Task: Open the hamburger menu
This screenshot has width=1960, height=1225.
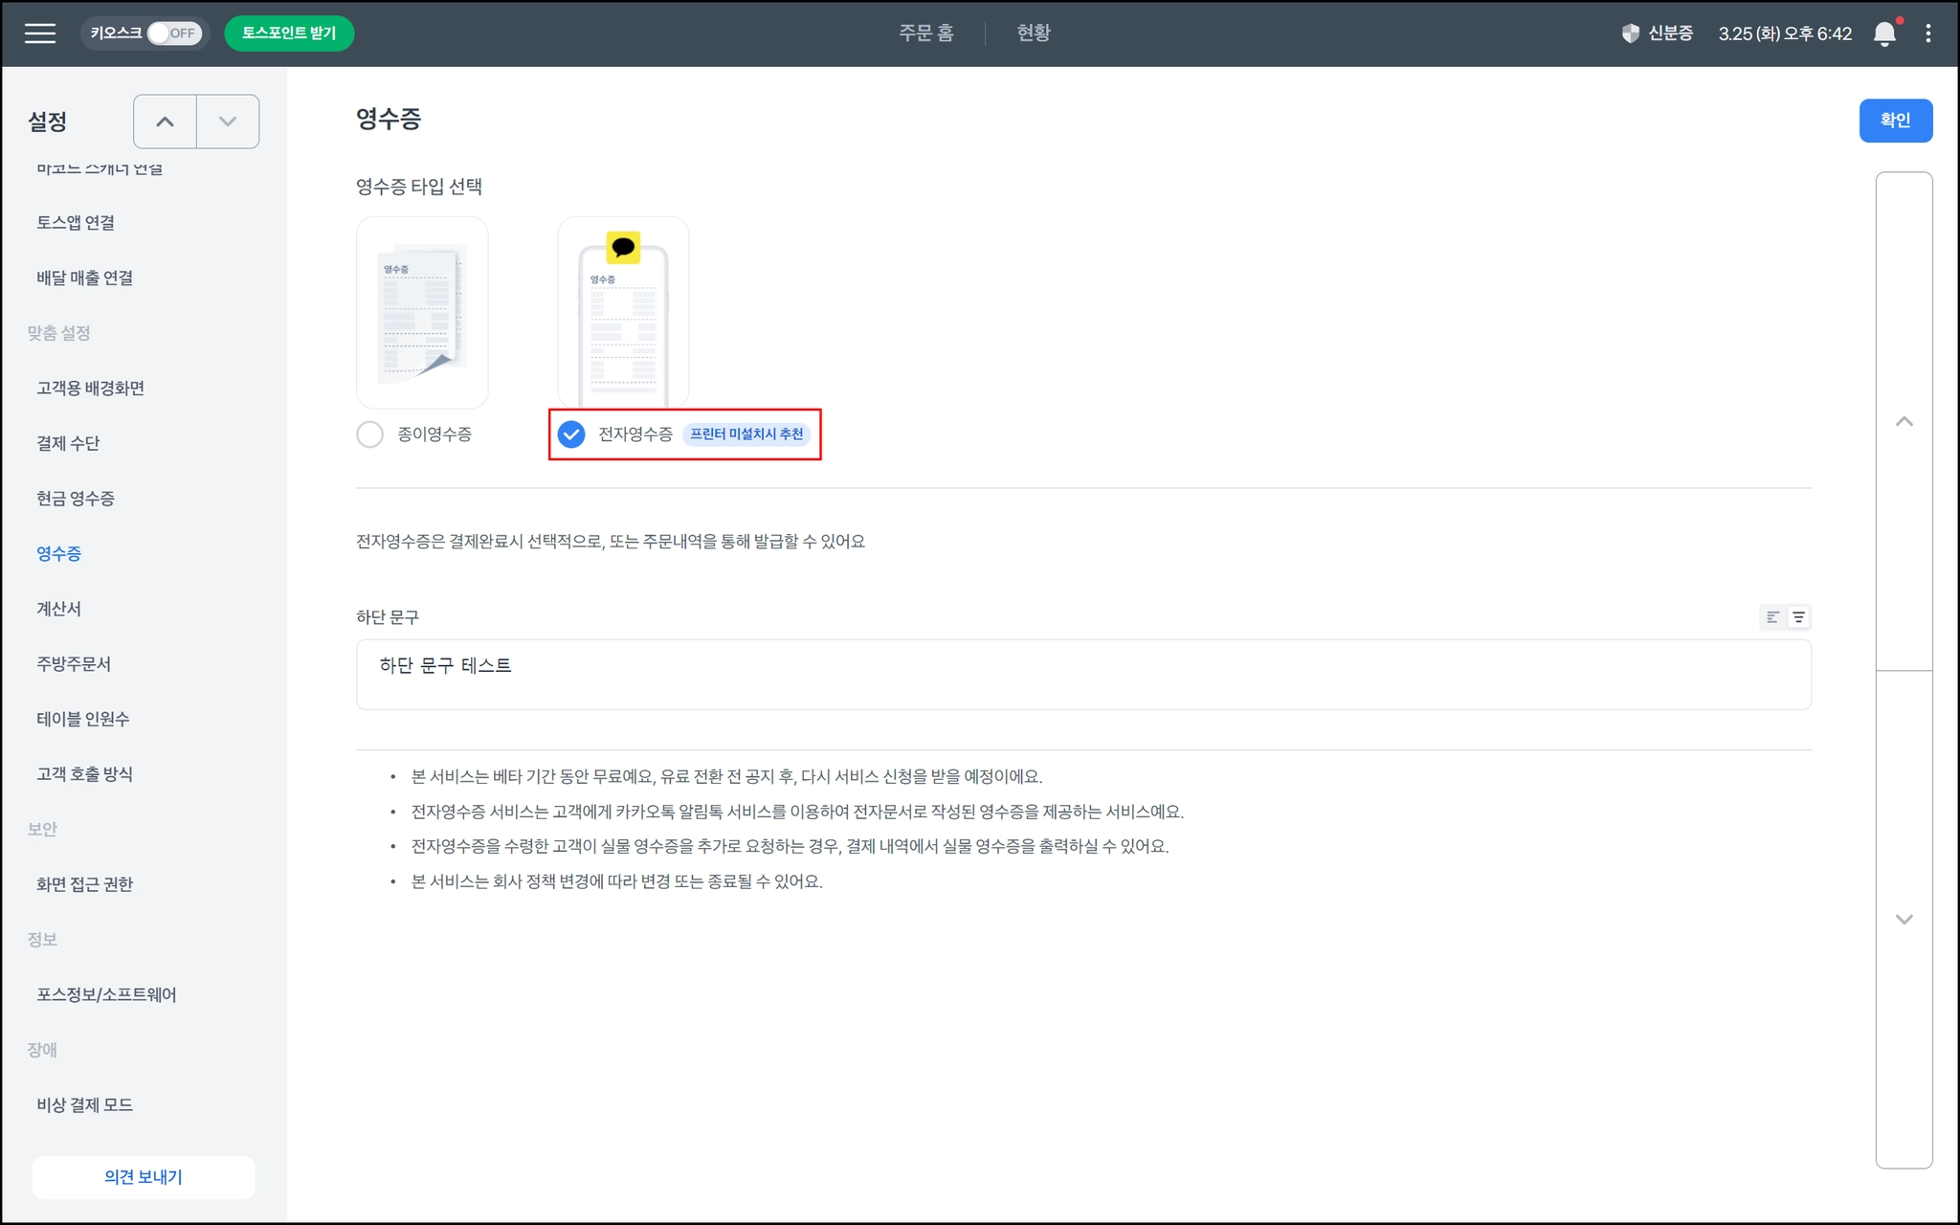Action: pos(39,33)
